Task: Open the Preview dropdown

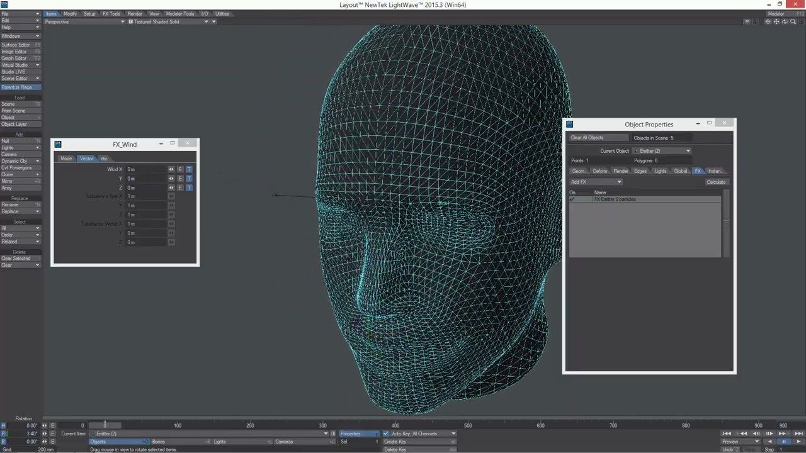Action: coord(740,442)
